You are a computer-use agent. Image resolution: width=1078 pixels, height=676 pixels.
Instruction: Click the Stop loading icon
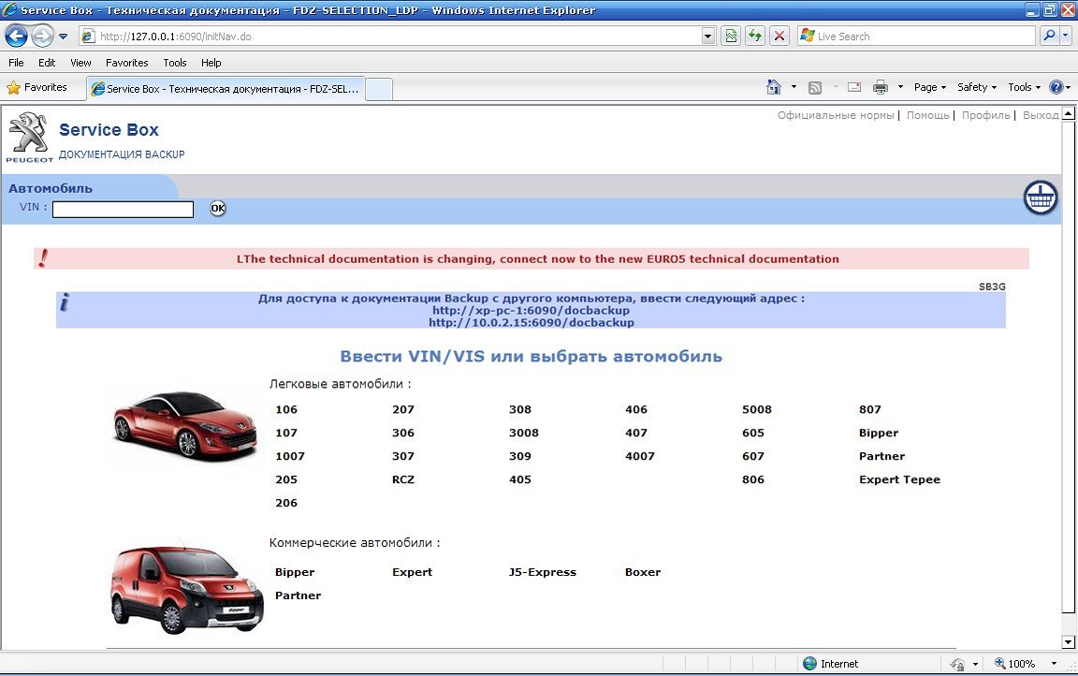(779, 37)
